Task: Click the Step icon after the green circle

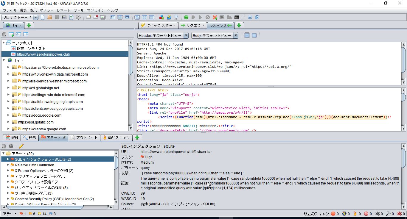Action: tap(193, 17)
